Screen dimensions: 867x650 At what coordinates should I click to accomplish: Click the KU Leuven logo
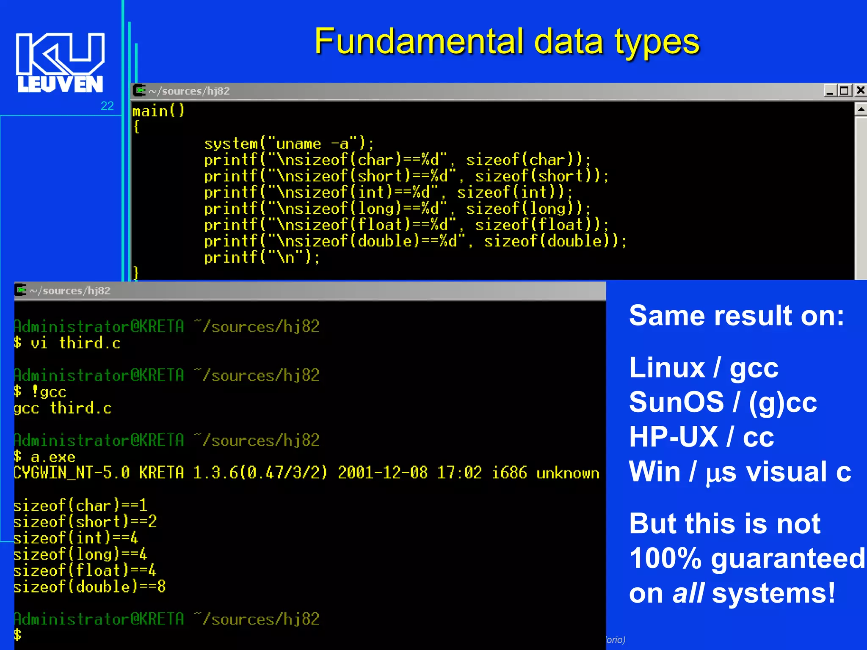click(60, 63)
